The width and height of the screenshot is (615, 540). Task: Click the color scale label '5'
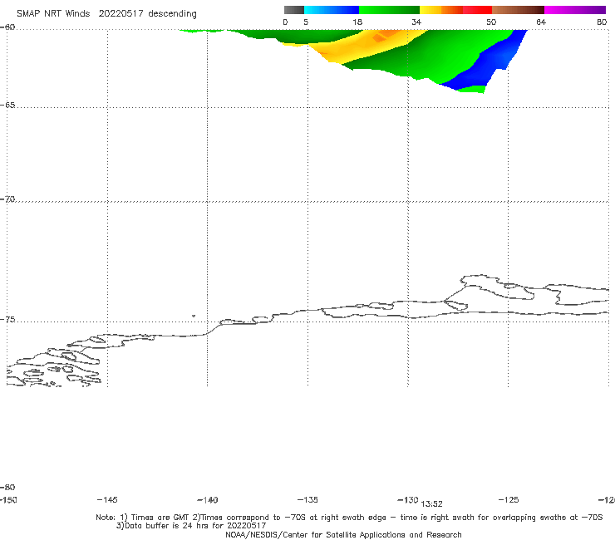306,22
